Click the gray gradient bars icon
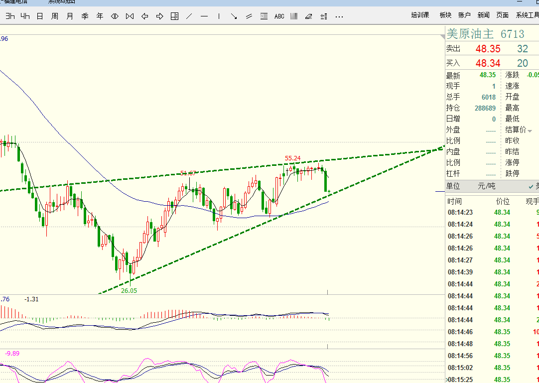 294,16
